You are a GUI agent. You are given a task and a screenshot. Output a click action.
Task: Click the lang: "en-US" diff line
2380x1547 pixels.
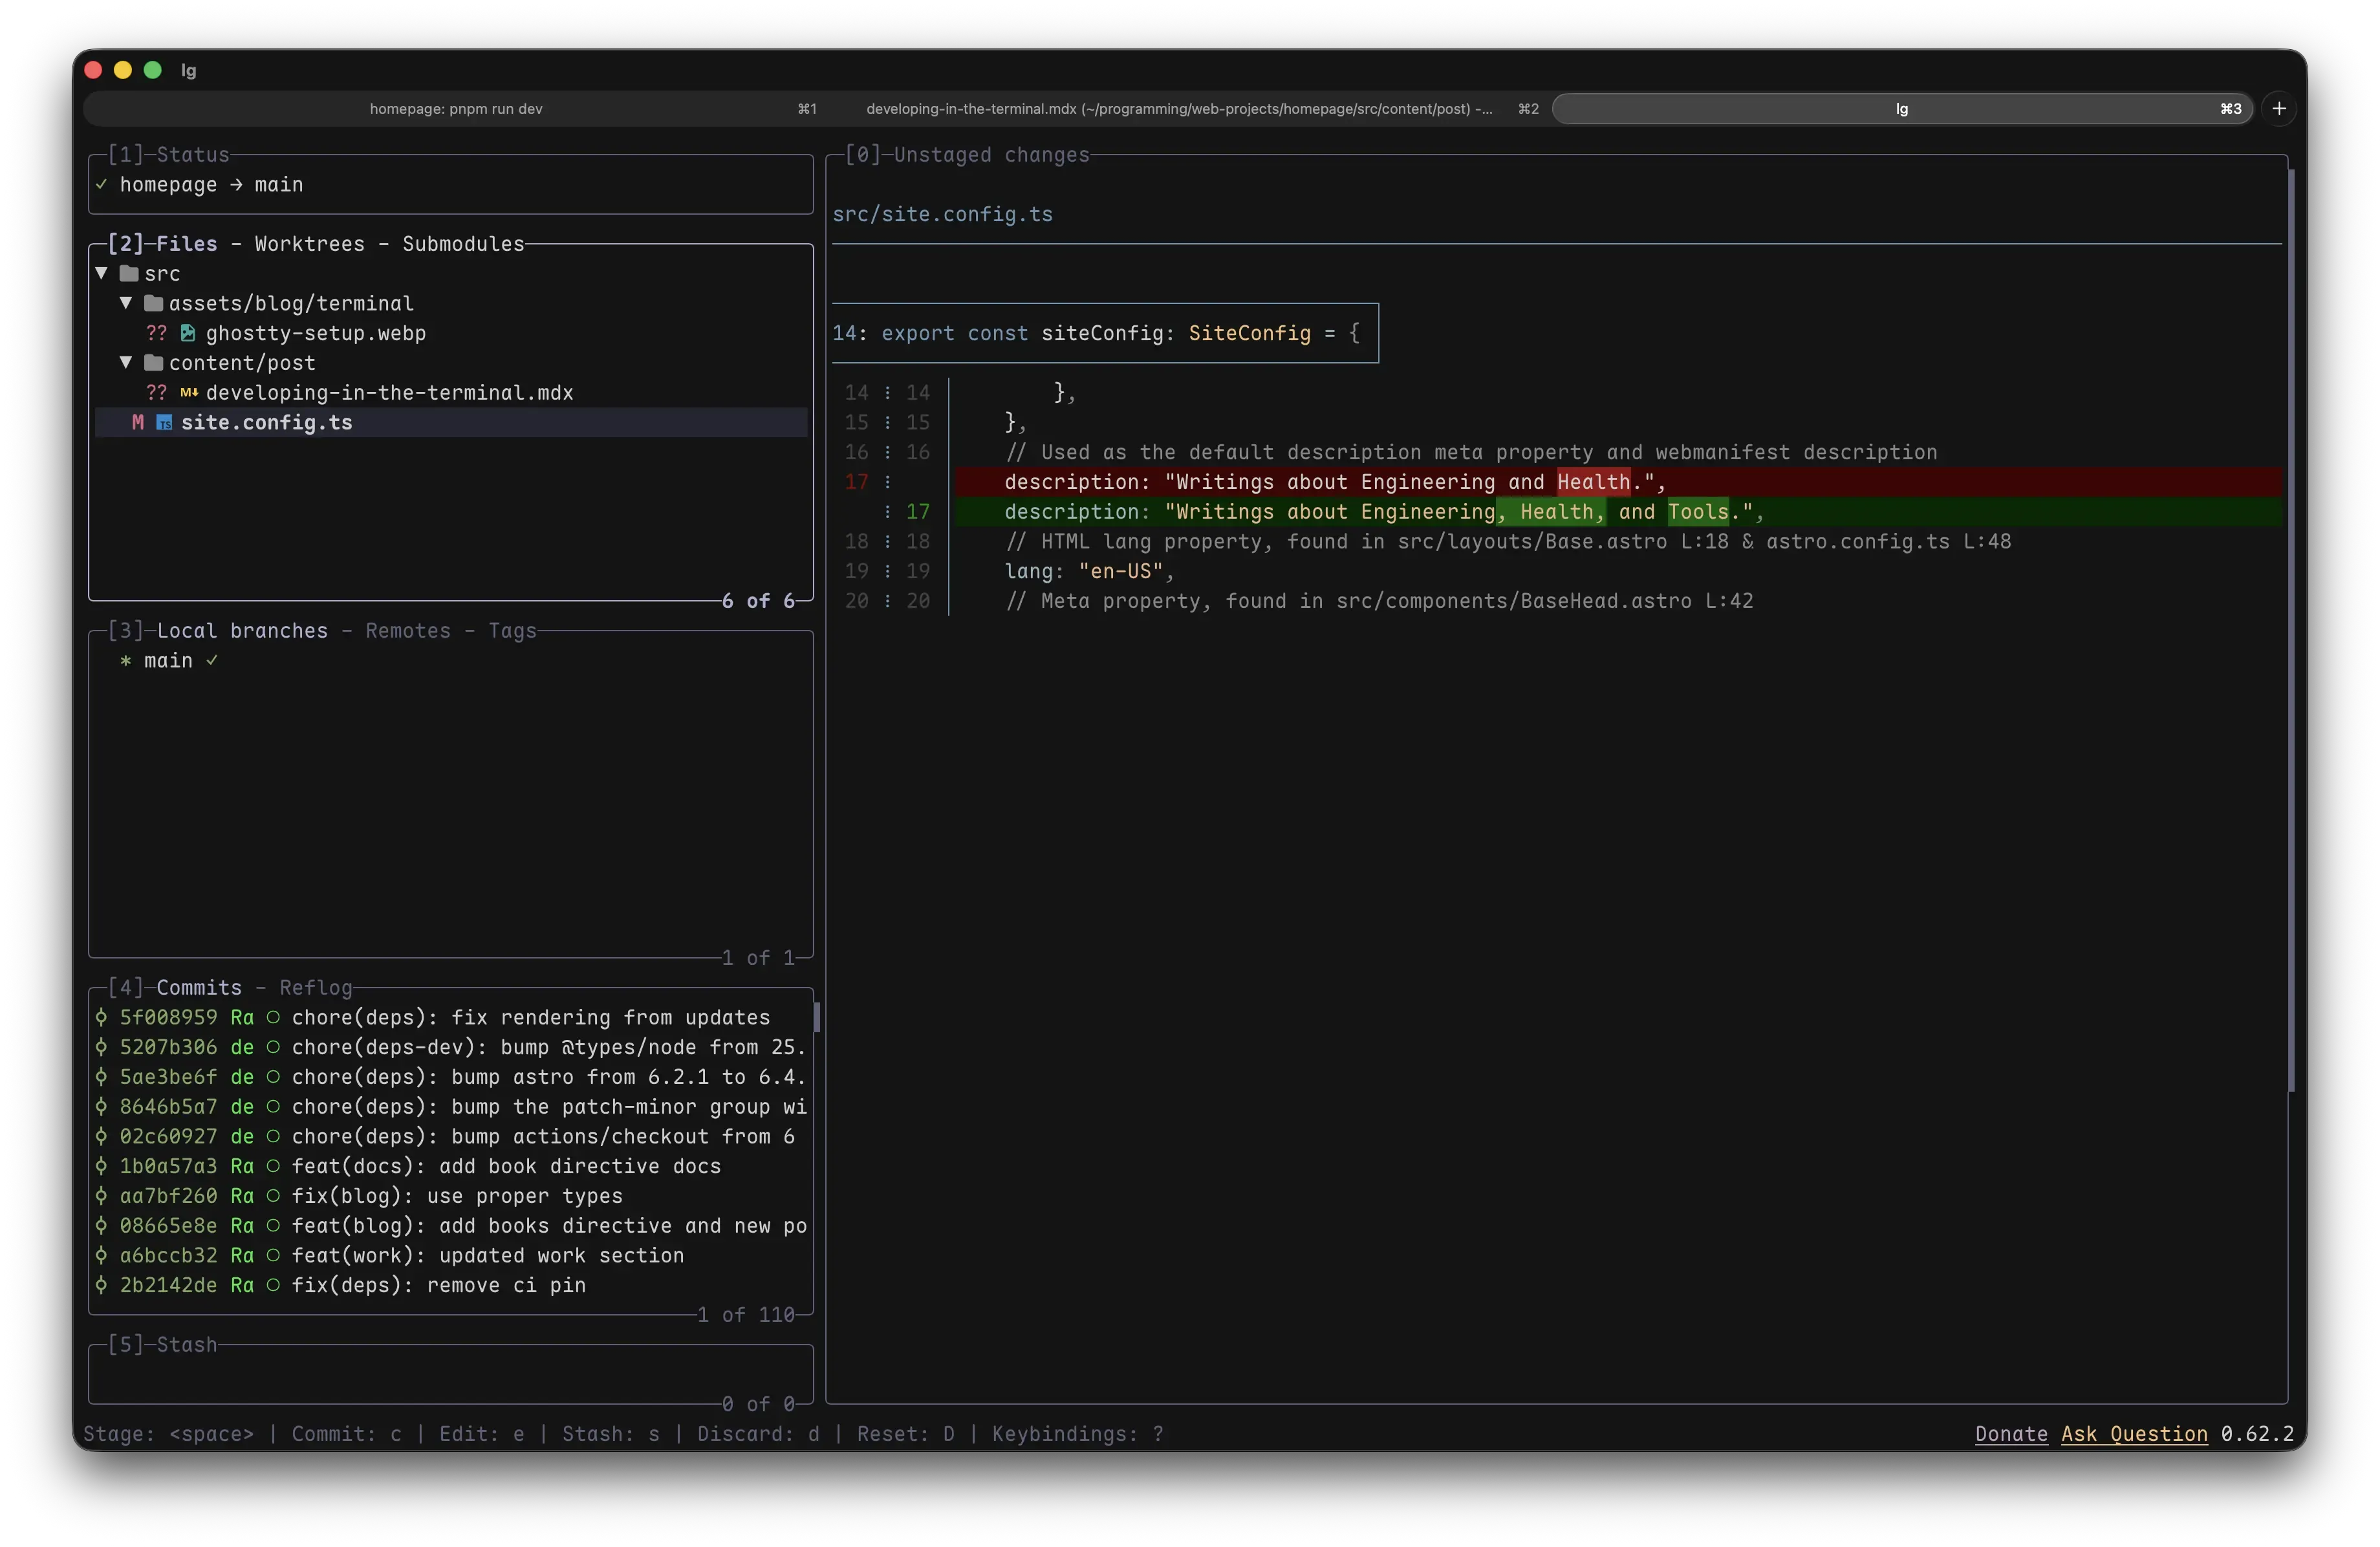pyautogui.click(x=1090, y=571)
